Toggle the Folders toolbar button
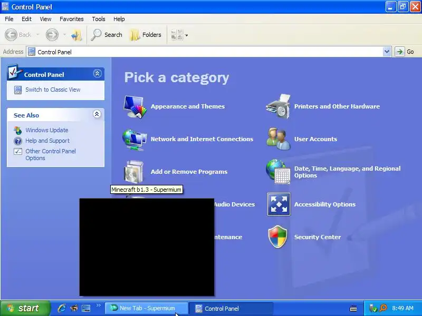Screen dimensions: 422x316 pos(146,35)
